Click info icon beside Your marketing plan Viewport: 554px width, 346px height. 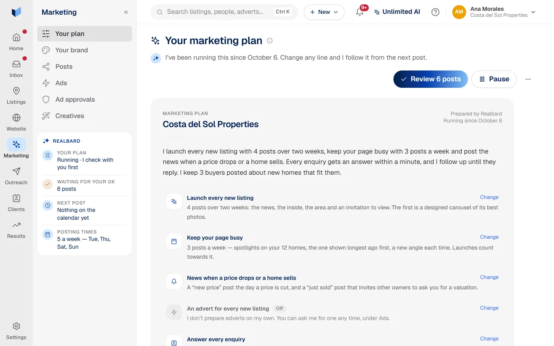coord(270,41)
